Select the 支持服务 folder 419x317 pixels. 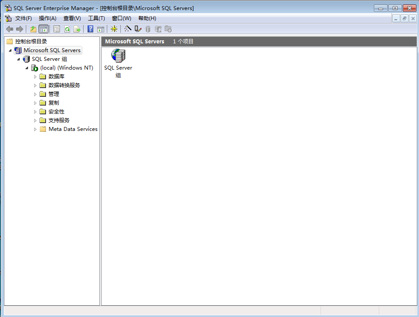pos(59,120)
